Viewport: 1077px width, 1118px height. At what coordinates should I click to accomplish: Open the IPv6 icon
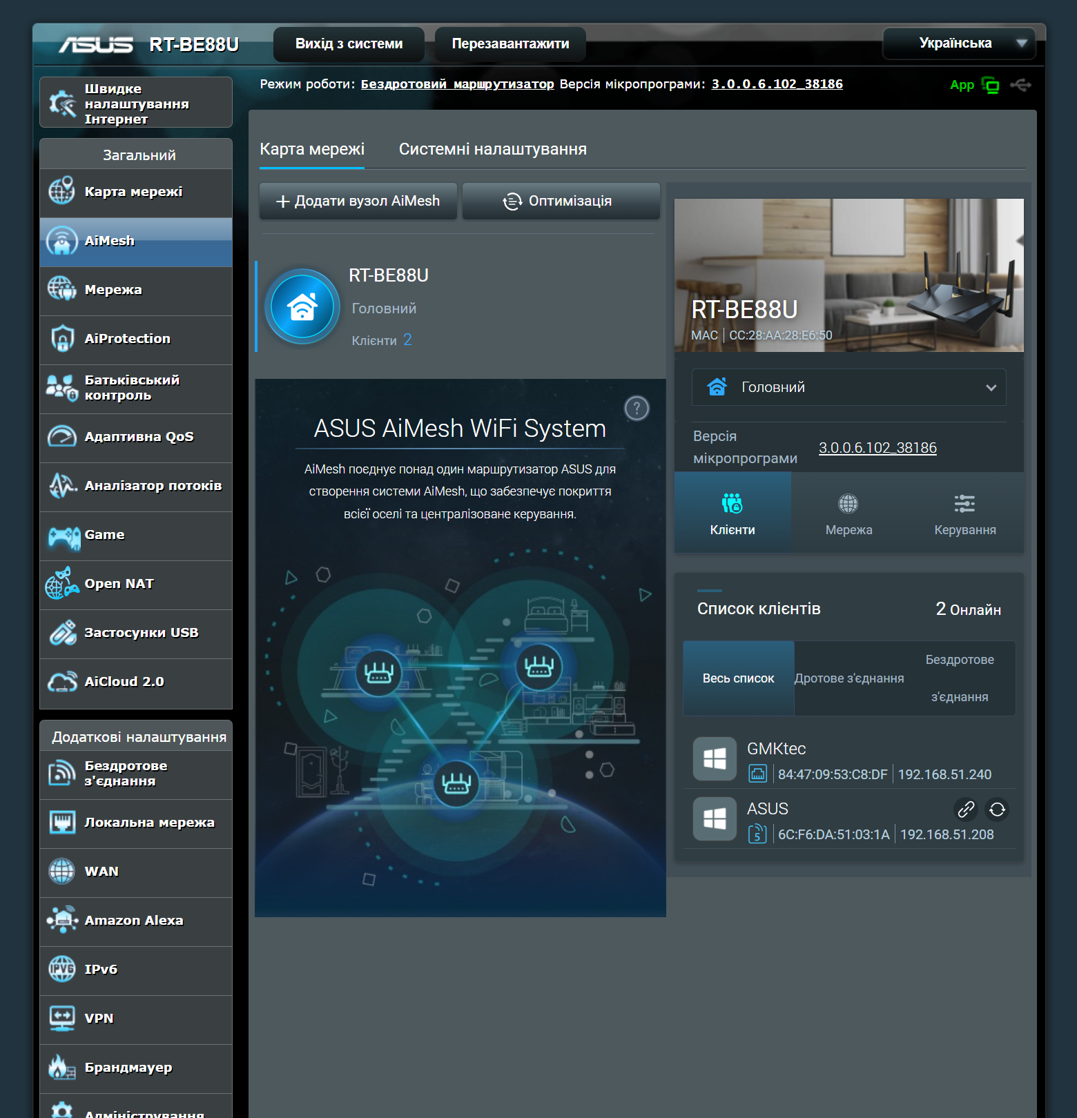point(62,970)
